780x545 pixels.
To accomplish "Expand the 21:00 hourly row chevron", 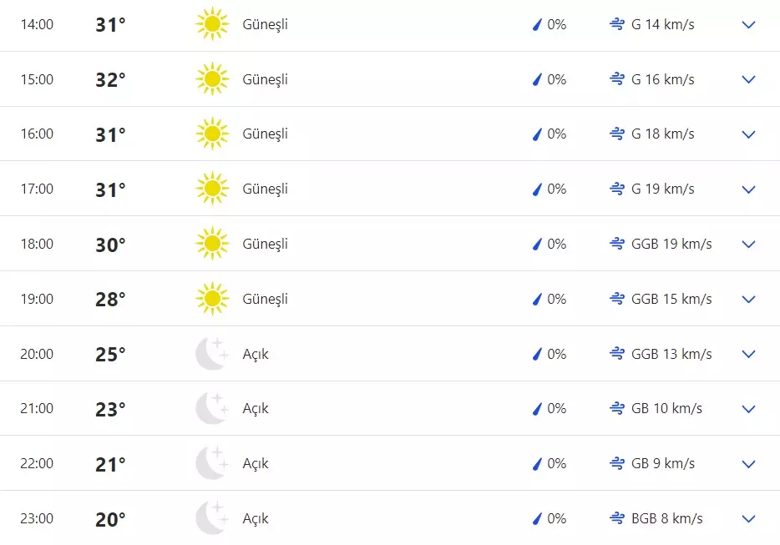I will coord(748,409).
